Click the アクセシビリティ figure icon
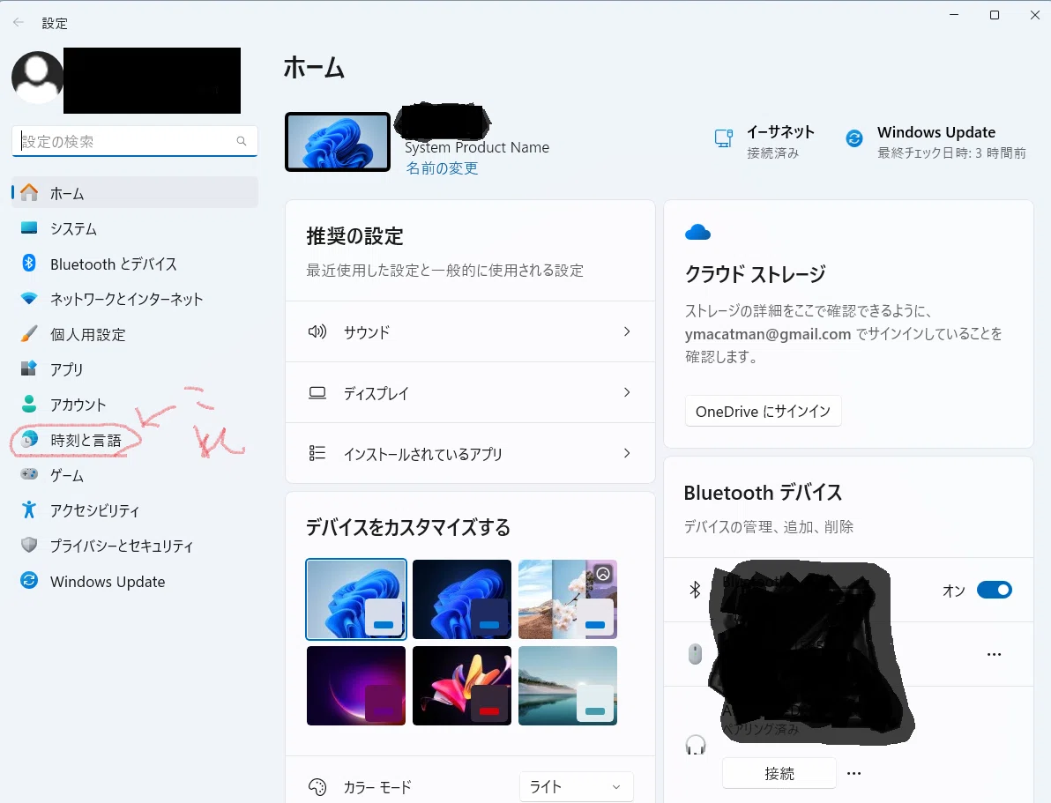Image resolution: width=1051 pixels, height=803 pixels. 29,510
